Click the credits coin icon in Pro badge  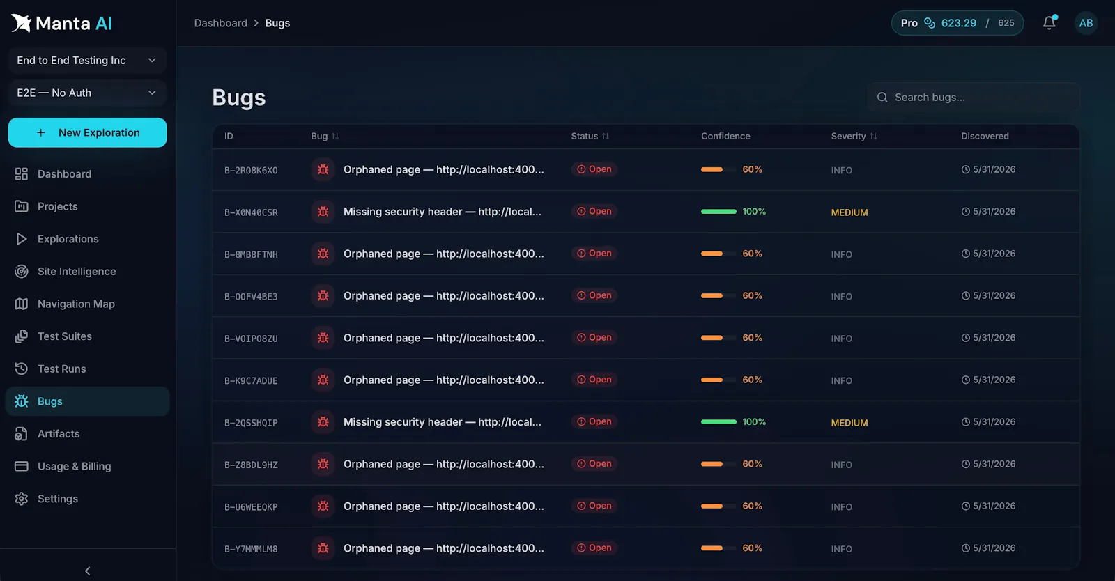930,23
